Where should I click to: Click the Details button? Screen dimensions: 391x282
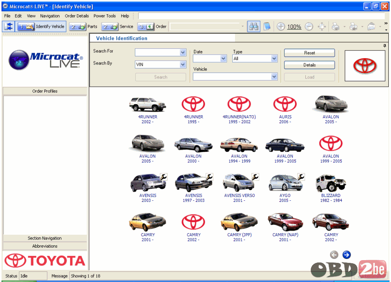[309, 65]
